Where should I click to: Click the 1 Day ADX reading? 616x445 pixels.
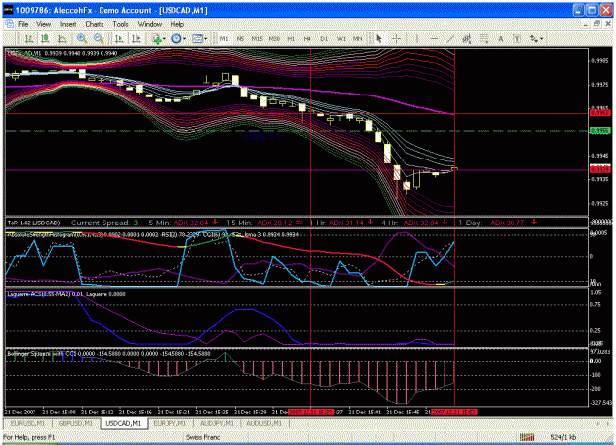tap(508, 222)
